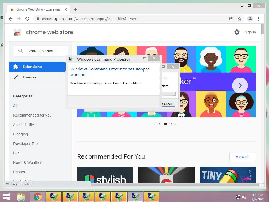Image resolution: width=269 pixels, height=202 pixels.
Task: Go back using the browser back arrow
Action: [11, 19]
